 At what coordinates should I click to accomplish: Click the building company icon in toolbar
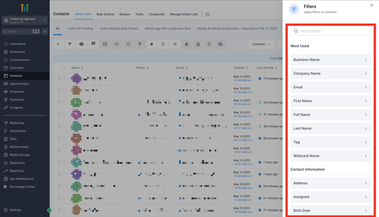tap(198, 44)
